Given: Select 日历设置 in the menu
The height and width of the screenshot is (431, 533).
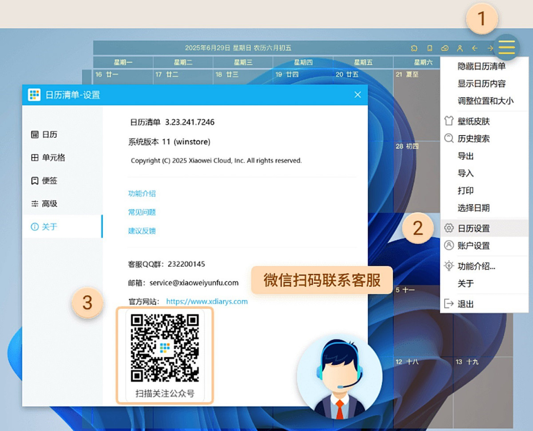Looking at the screenshot, I should (x=473, y=228).
